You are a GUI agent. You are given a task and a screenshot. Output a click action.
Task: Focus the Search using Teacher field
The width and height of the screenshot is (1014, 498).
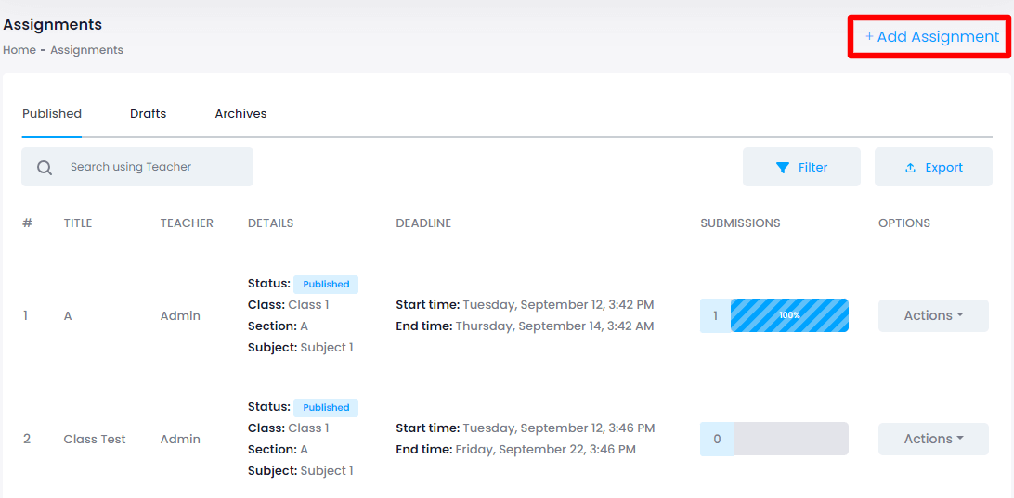coord(149,167)
